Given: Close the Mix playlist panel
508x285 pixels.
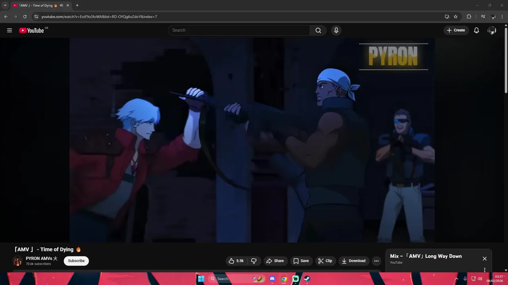Looking at the screenshot, I should click(x=485, y=258).
